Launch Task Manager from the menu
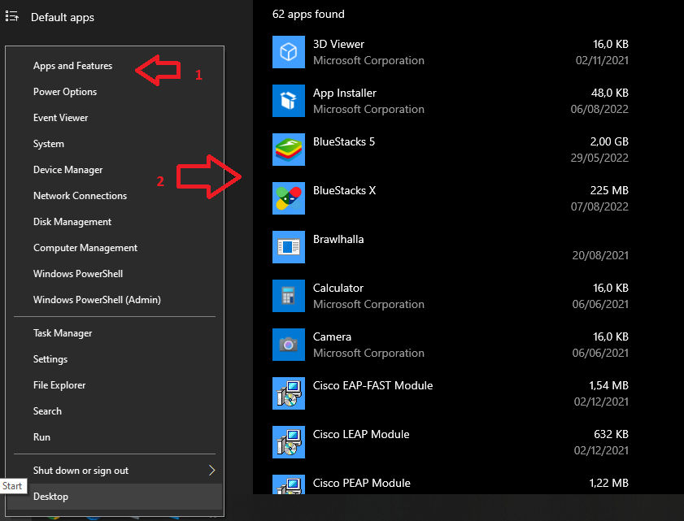Image resolution: width=684 pixels, height=521 pixels. (x=63, y=333)
